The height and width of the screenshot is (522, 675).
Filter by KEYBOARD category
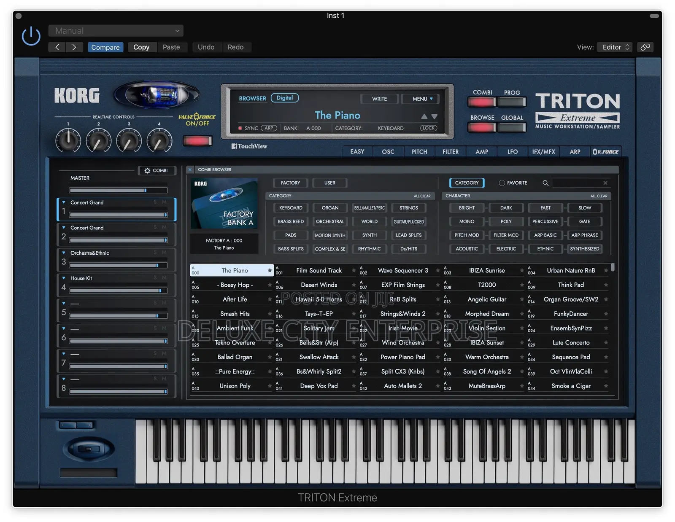point(291,208)
